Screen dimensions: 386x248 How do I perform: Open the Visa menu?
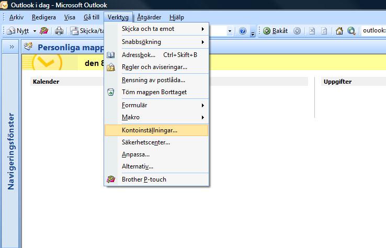tap(70, 17)
